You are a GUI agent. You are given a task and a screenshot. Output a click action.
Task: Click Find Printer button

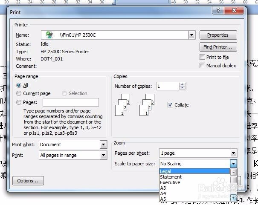tap(218, 47)
